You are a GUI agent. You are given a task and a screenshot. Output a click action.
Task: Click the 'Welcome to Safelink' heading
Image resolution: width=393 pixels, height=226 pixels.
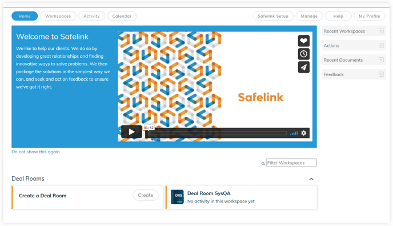tap(52, 37)
